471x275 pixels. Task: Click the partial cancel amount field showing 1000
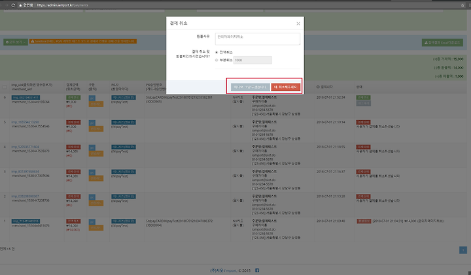[253, 60]
